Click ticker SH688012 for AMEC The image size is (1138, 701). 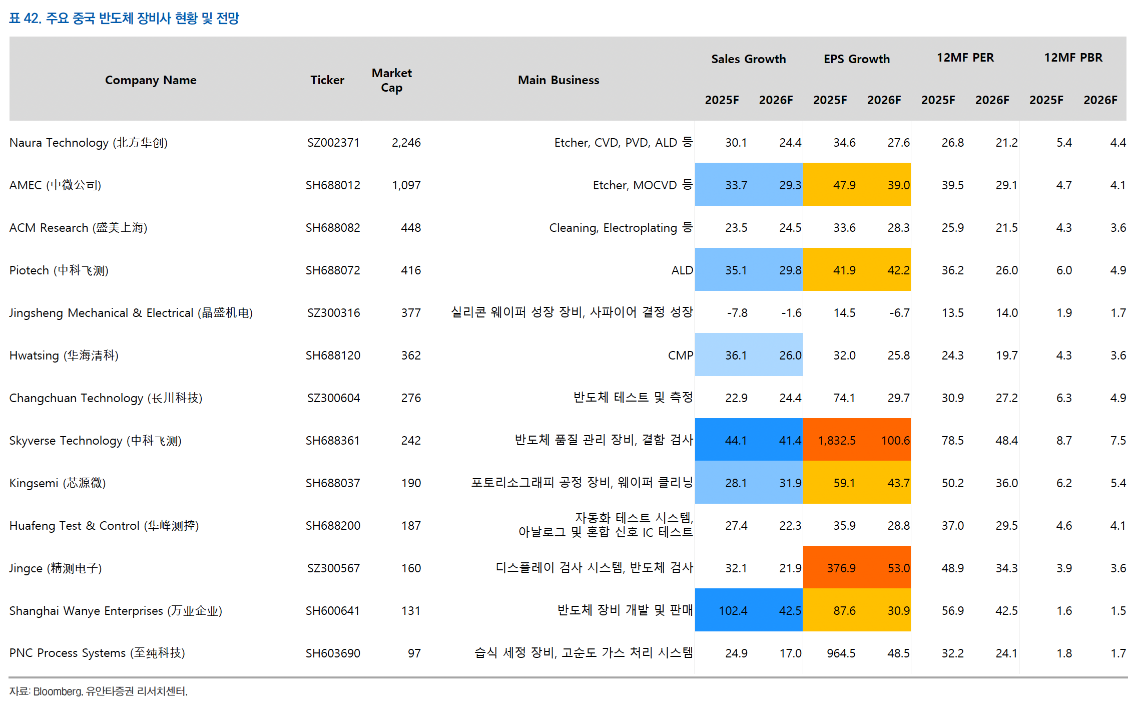click(x=333, y=185)
